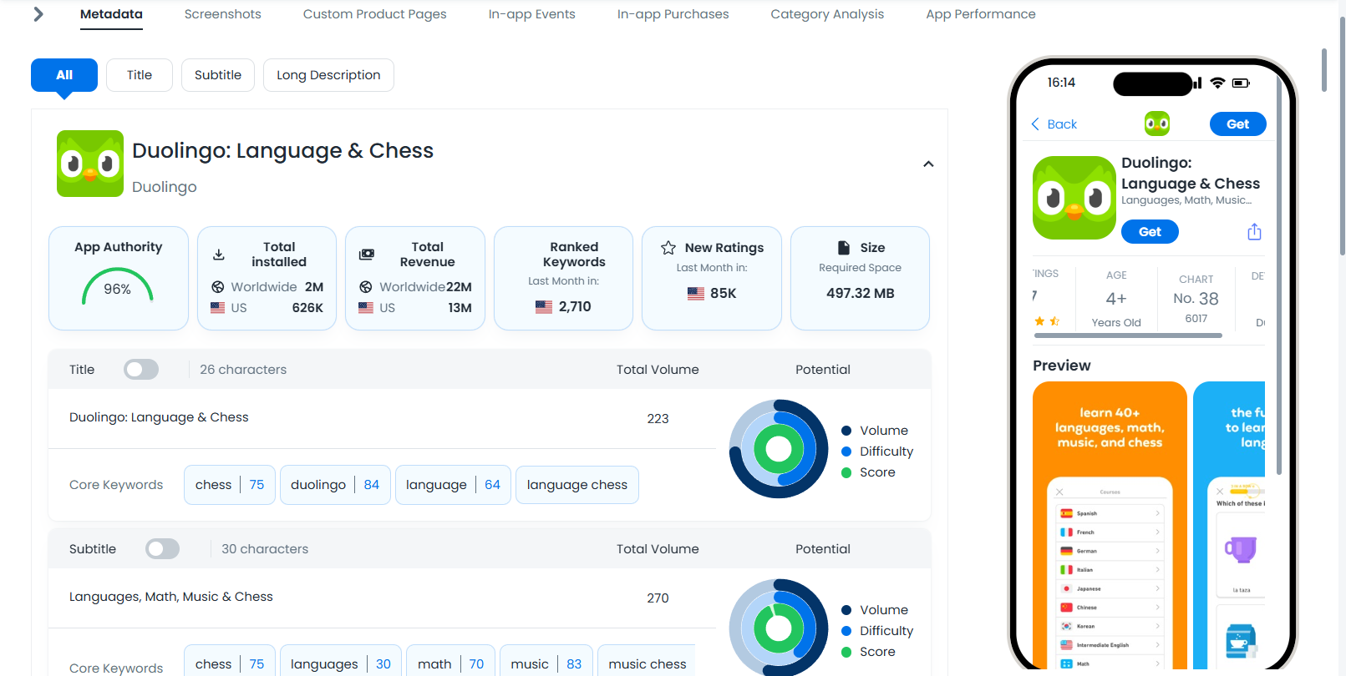
Task: Click the small Duolingo icon in phone header
Action: [x=1157, y=124]
